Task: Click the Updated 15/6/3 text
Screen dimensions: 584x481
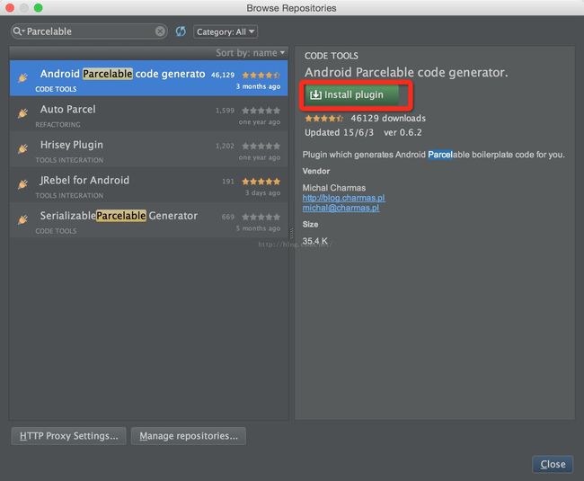Action: (339, 133)
